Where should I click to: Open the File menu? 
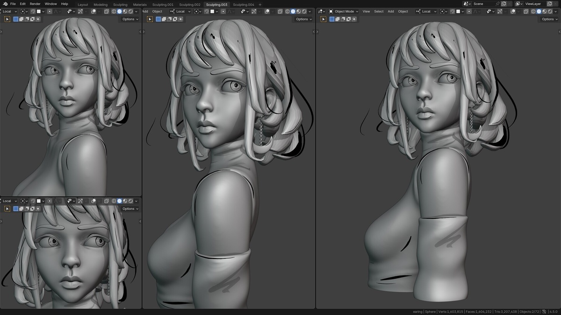click(13, 4)
